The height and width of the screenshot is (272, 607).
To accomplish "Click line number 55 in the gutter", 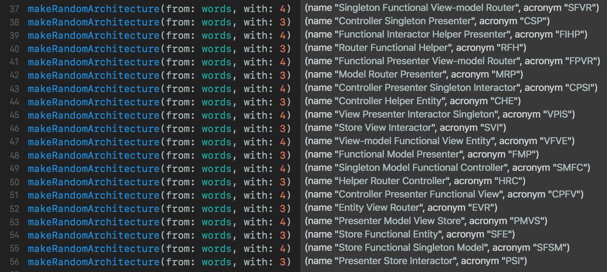I will pos(13,249).
